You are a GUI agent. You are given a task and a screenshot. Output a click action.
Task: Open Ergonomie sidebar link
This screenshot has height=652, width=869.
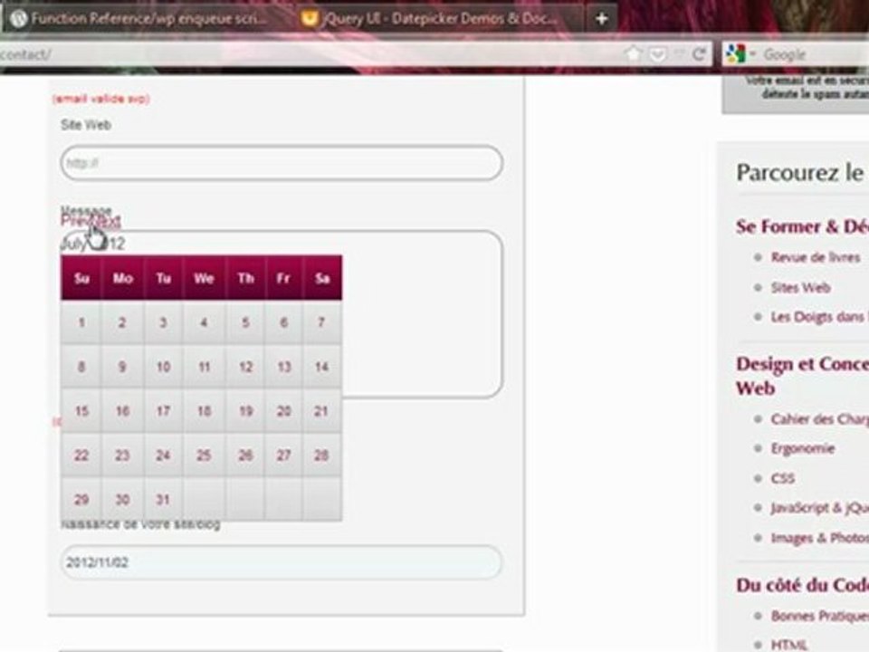[803, 448]
